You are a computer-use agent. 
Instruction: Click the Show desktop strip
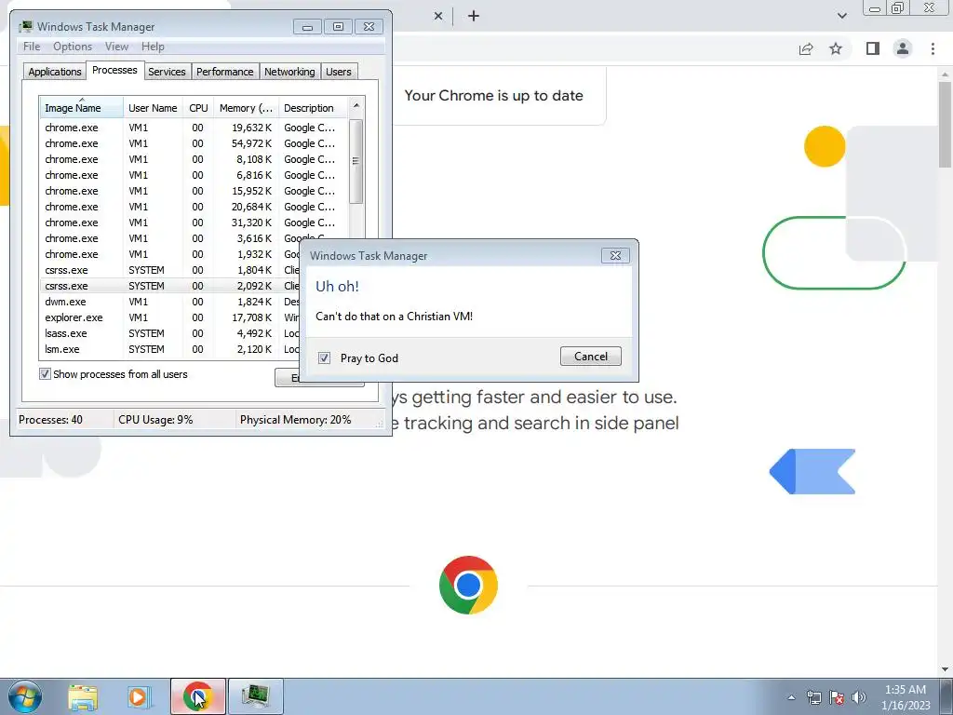946,696
